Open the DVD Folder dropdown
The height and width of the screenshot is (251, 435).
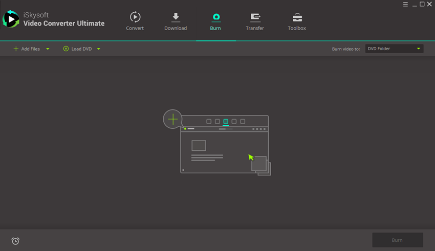coord(394,49)
